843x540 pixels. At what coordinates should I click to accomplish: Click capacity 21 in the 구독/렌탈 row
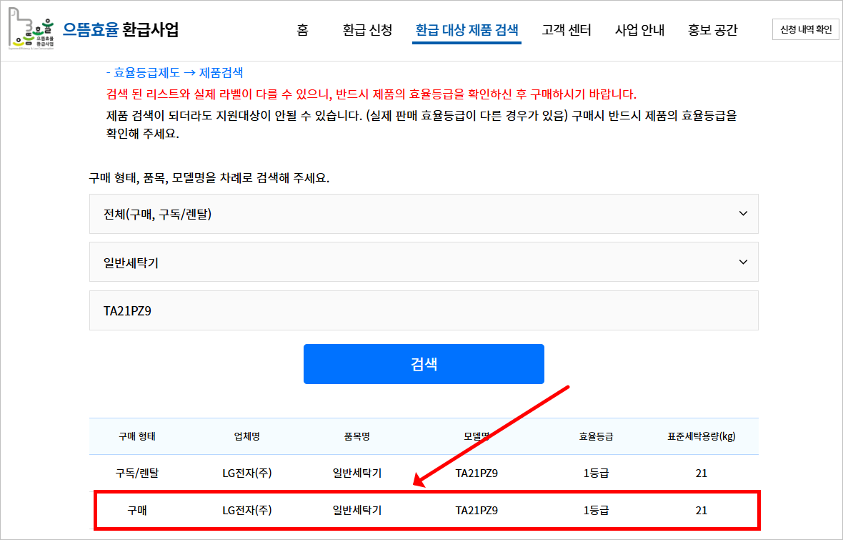pyautogui.click(x=702, y=473)
